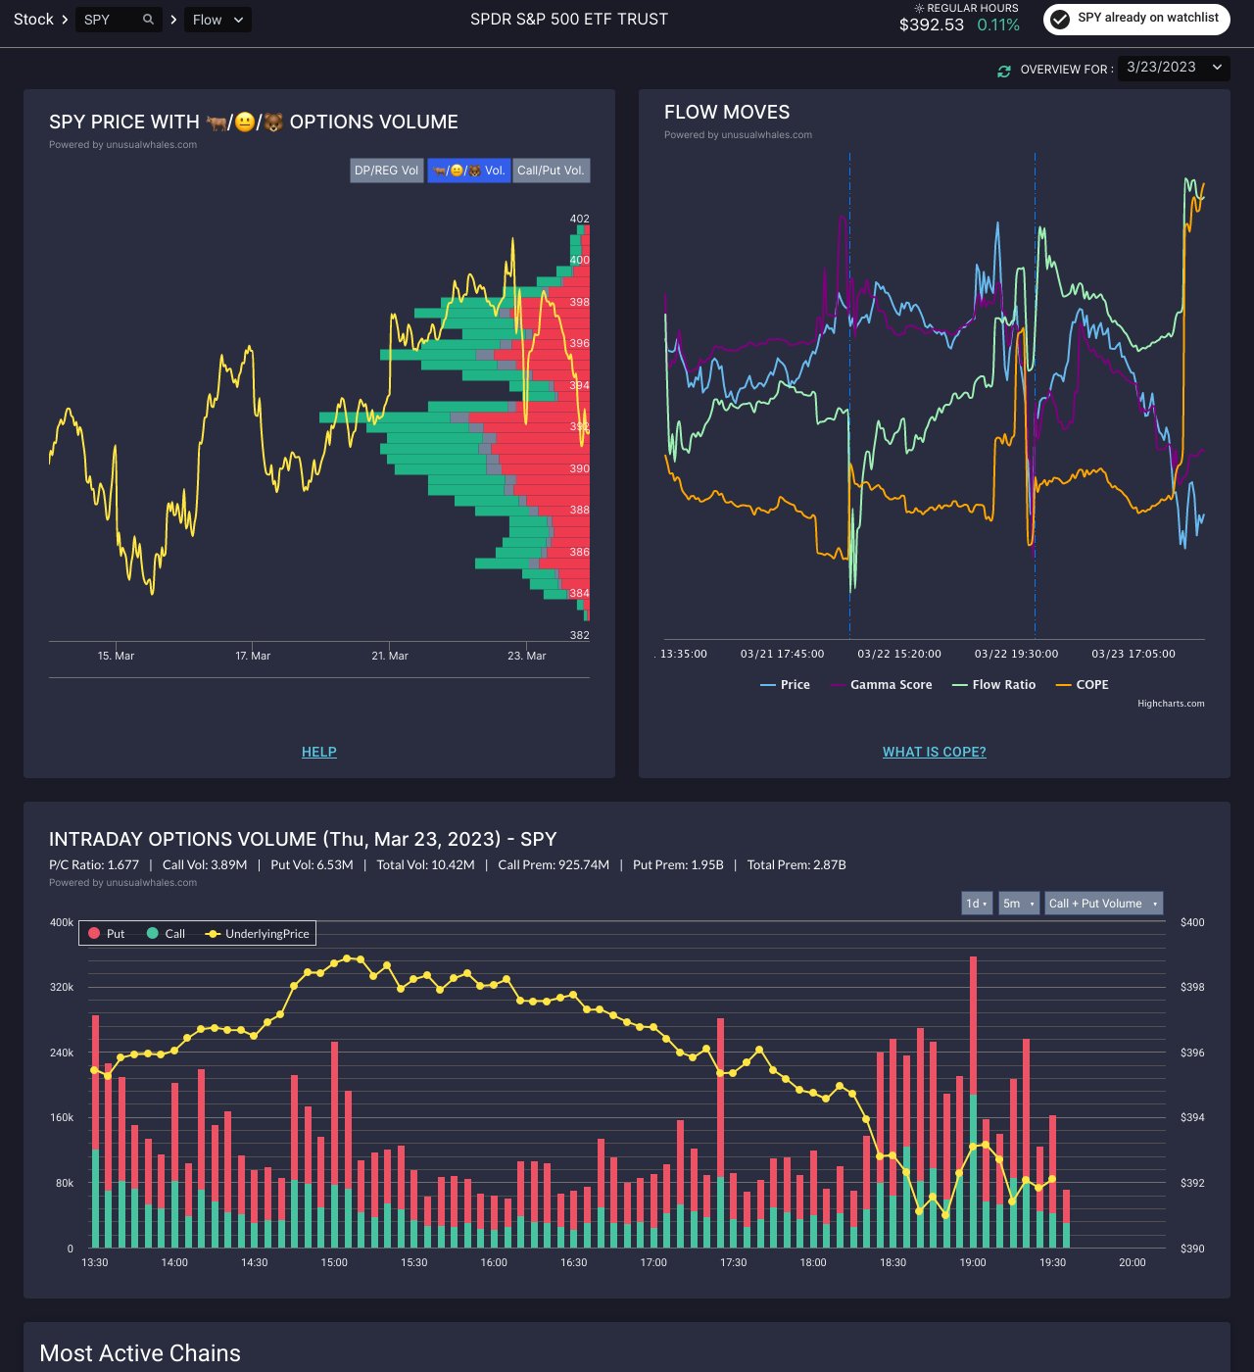Click the Put Vol: 6.53M stat
Image resolution: width=1254 pixels, height=1372 pixels.
pos(312,865)
